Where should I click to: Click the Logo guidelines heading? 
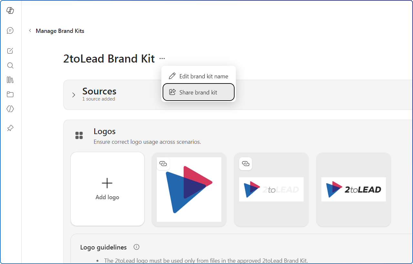(x=104, y=247)
